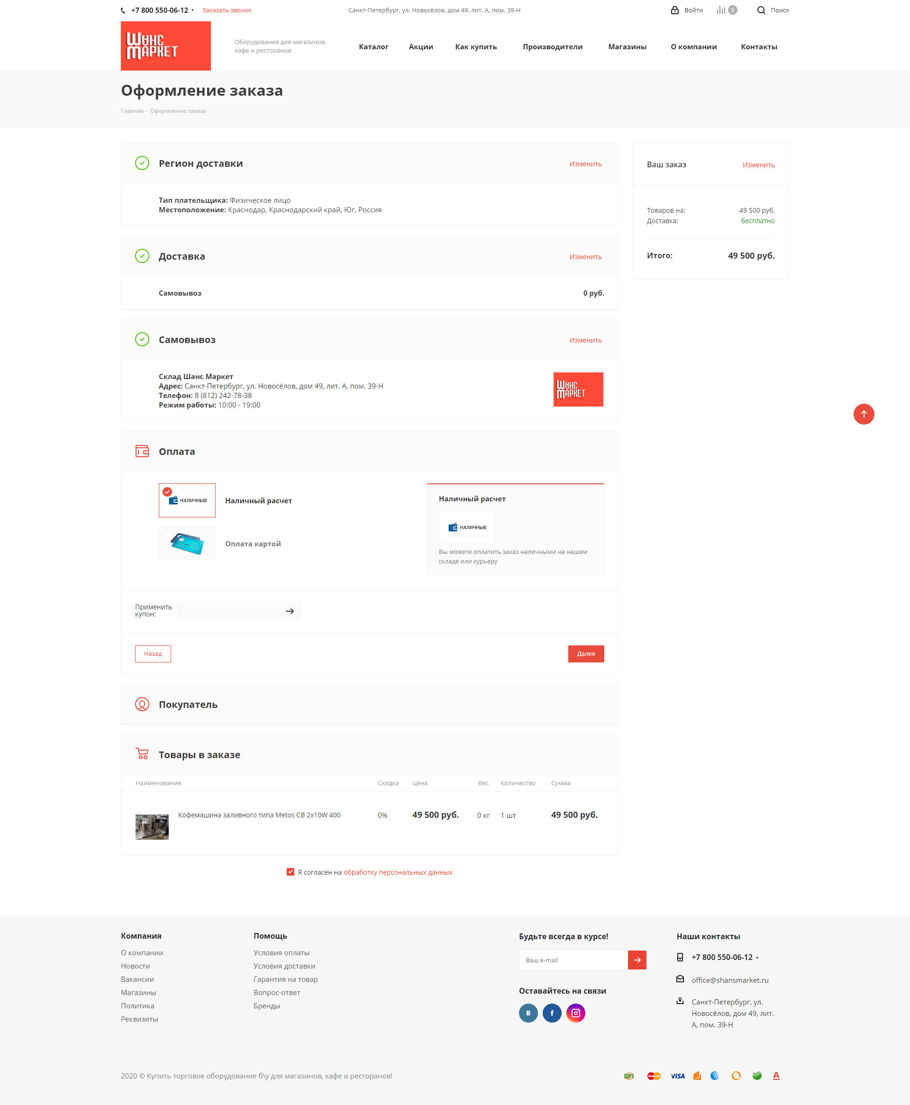Toggle personal data consent checkbox
The width and height of the screenshot is (910, 1105).
(291, 872)
